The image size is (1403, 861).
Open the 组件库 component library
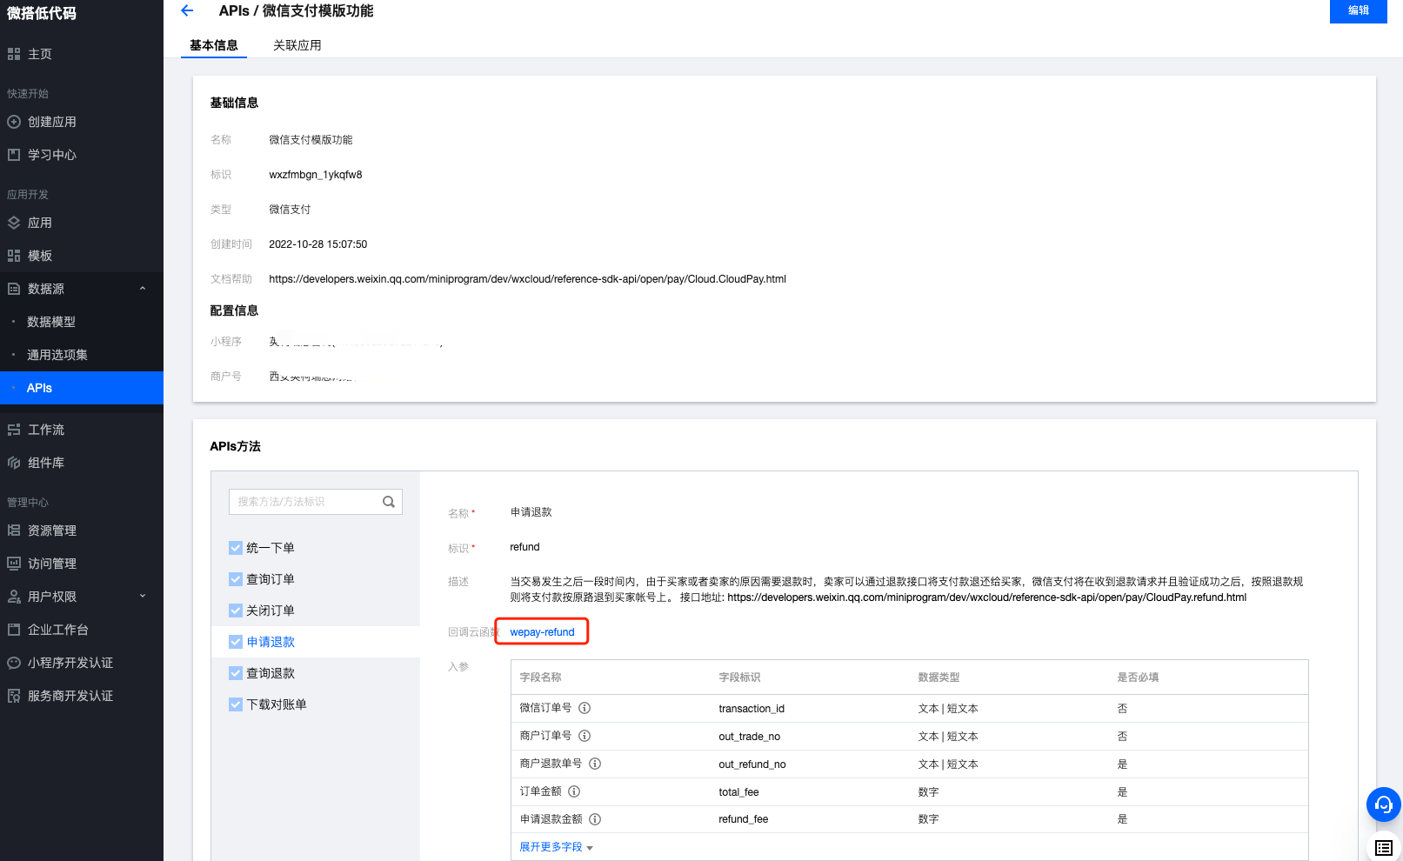coord(45,462)
